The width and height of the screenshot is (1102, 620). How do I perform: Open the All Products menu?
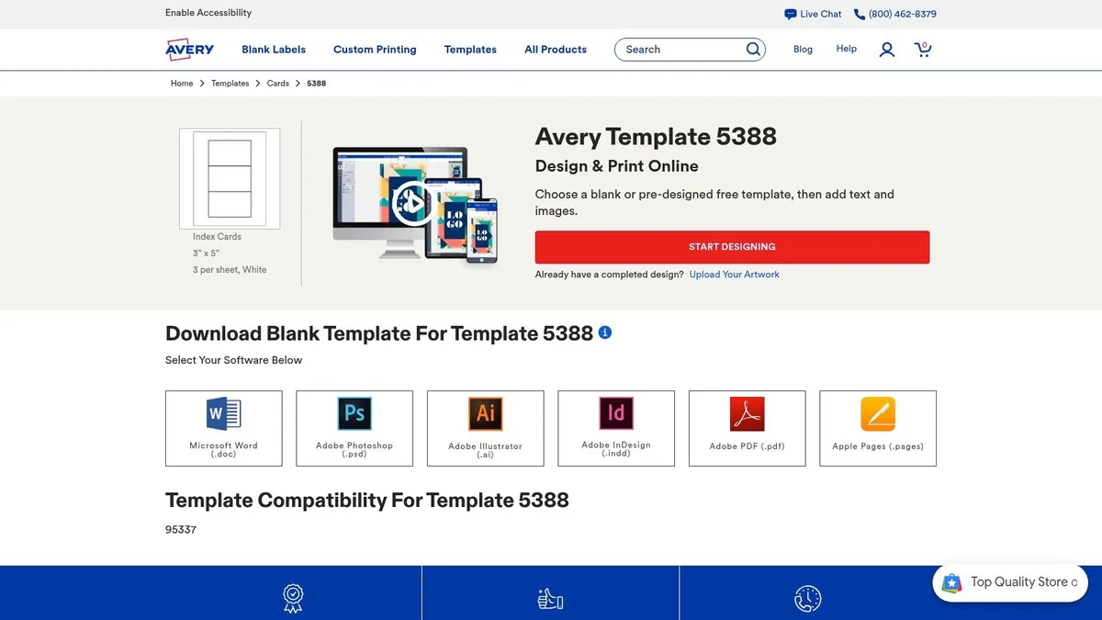pyautogui.click(x=556, y=50)
